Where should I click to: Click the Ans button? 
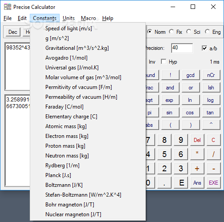(x=197, y=182)
